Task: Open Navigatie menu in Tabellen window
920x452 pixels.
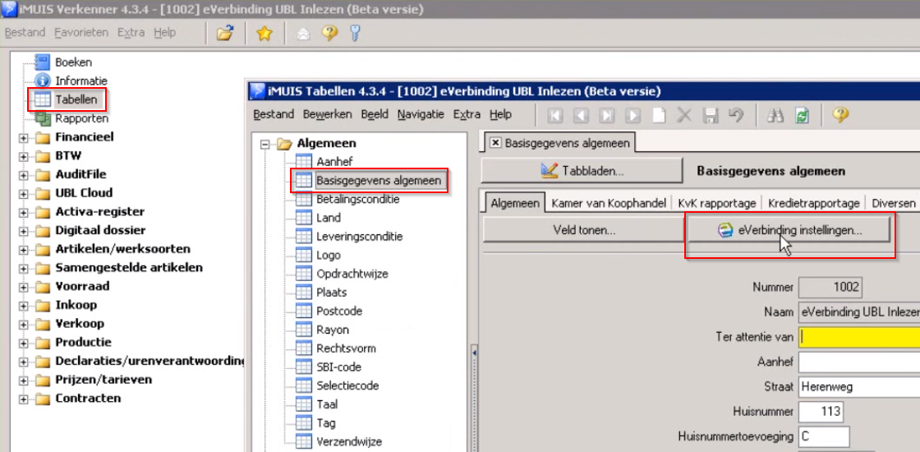Action: [421, 114]
